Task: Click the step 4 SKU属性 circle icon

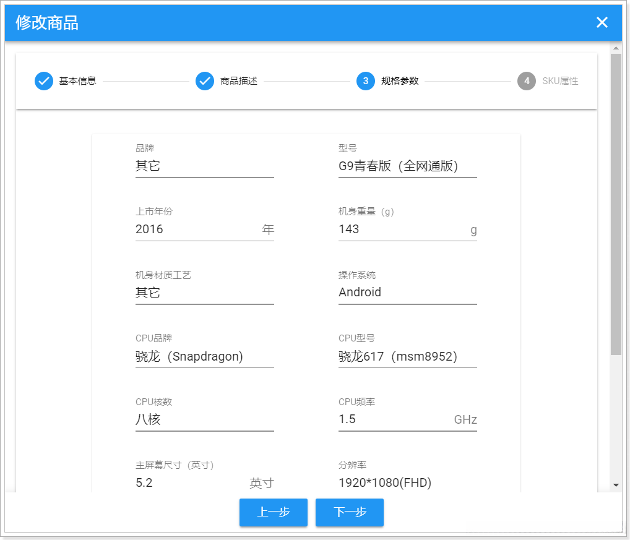Action: pos(526,80)
